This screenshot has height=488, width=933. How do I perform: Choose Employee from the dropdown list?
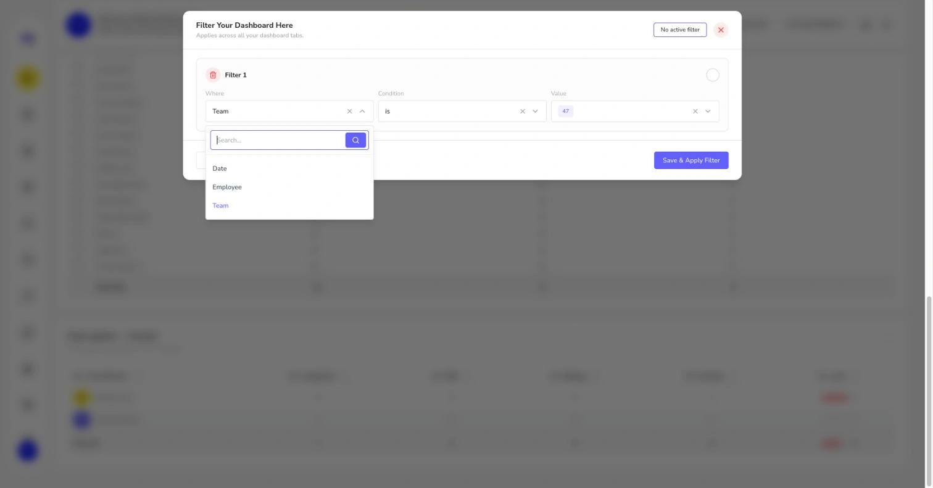click(x=289, y=187)
